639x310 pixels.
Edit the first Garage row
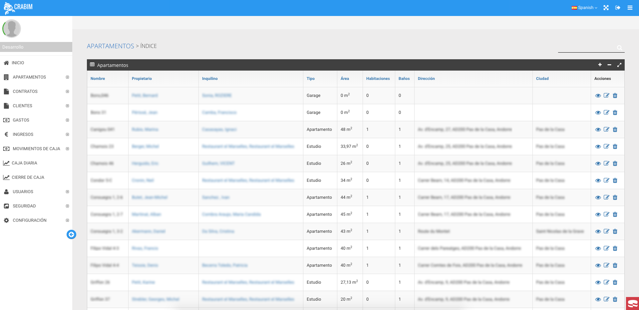[x=606, y=96]
